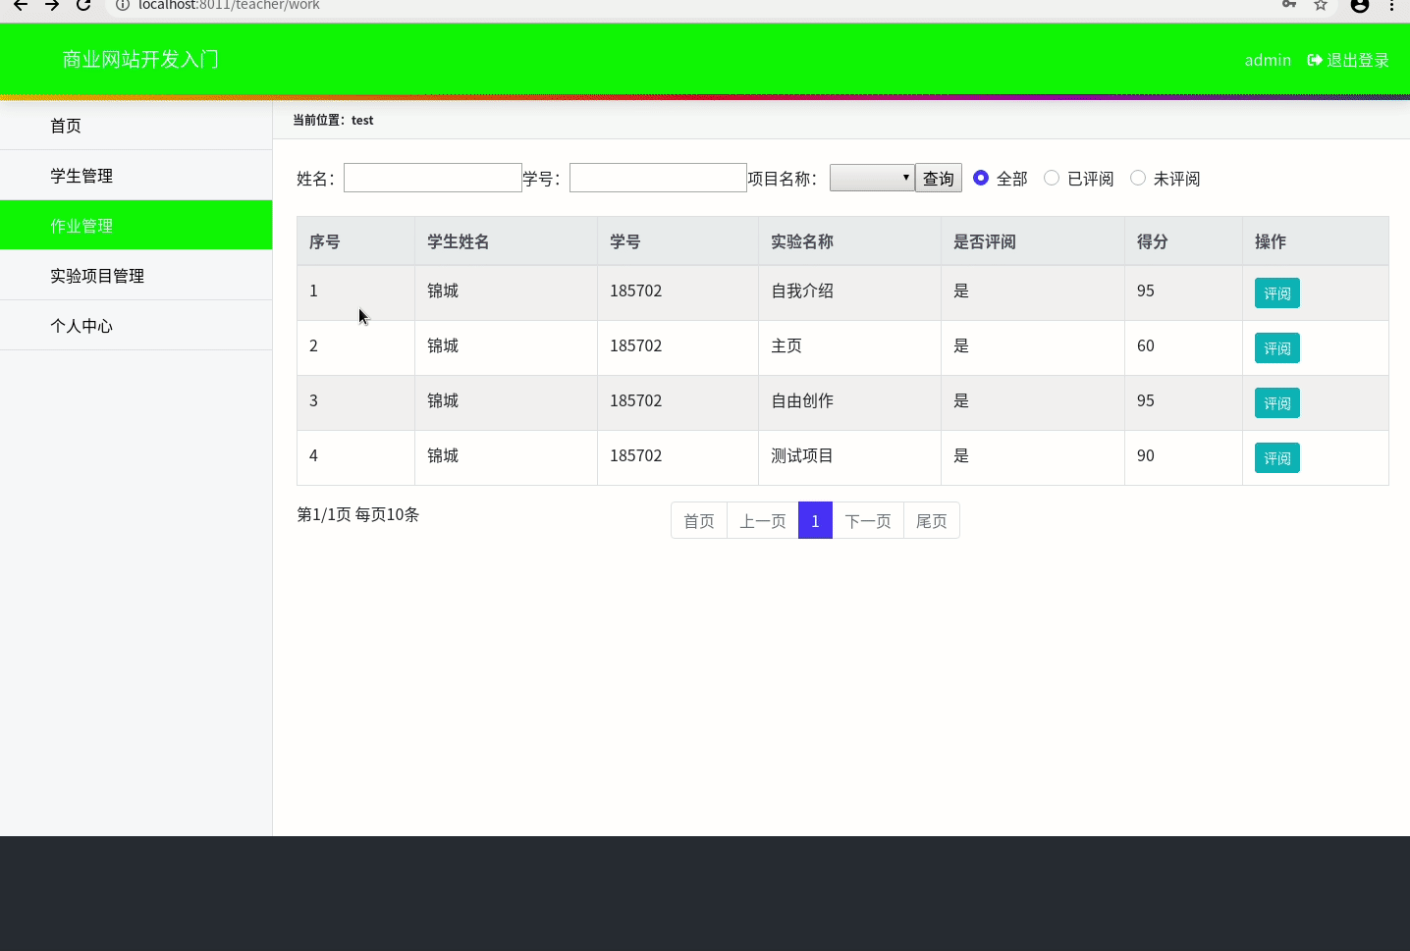Expand the 尾页 pagination option
The image size is (1410, 951).
point(931,520)
